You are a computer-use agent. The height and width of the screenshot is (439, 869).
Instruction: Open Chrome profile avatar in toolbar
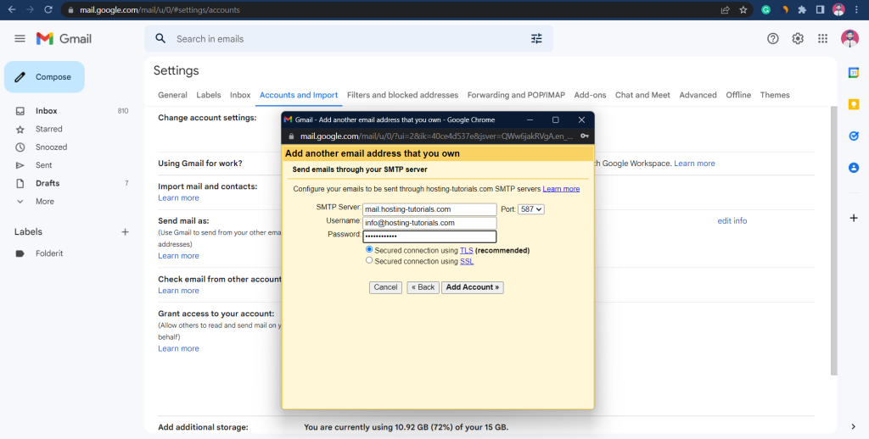838,9
